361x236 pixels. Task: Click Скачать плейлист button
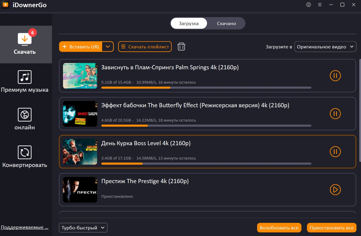click(145, 47)
